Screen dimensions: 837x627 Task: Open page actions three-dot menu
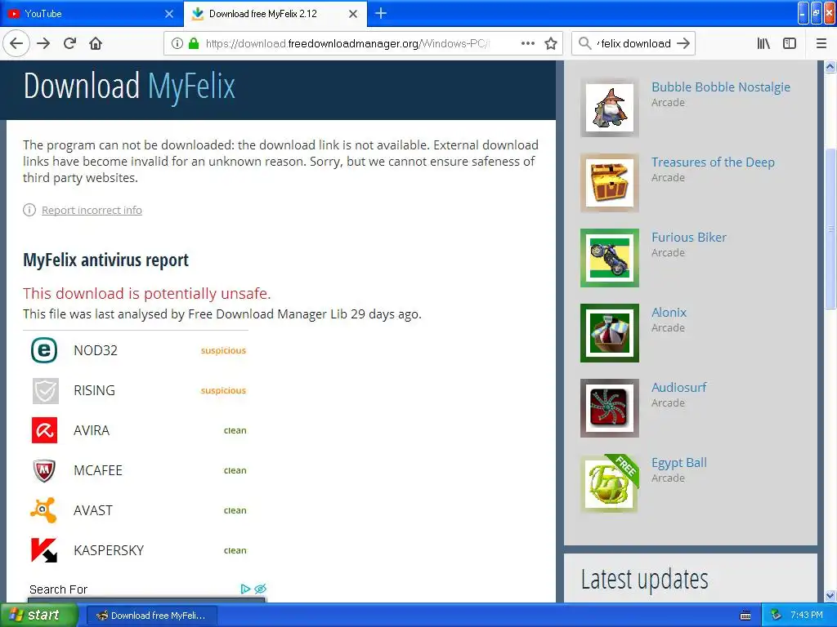pos(528,43)
